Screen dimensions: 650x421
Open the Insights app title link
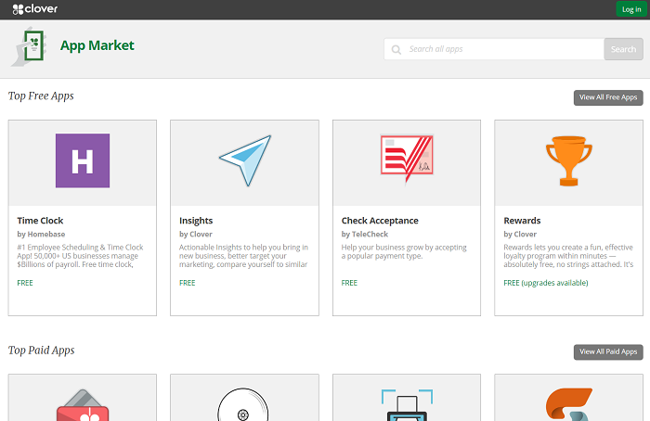pyautogui.click(x=196, y=221)
